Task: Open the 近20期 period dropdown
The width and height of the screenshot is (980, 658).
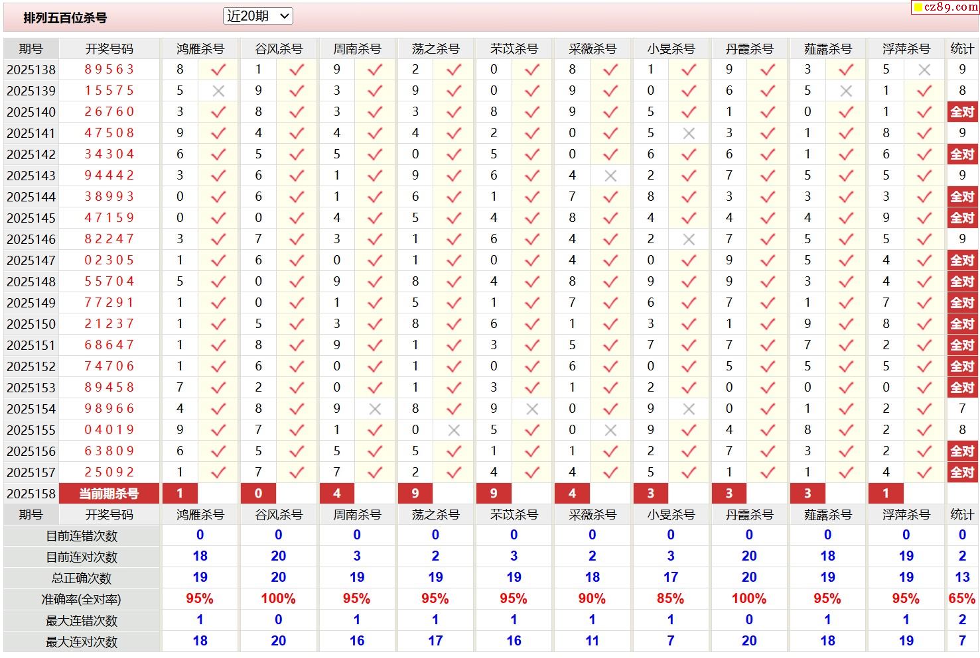Action: click(258, 16)
